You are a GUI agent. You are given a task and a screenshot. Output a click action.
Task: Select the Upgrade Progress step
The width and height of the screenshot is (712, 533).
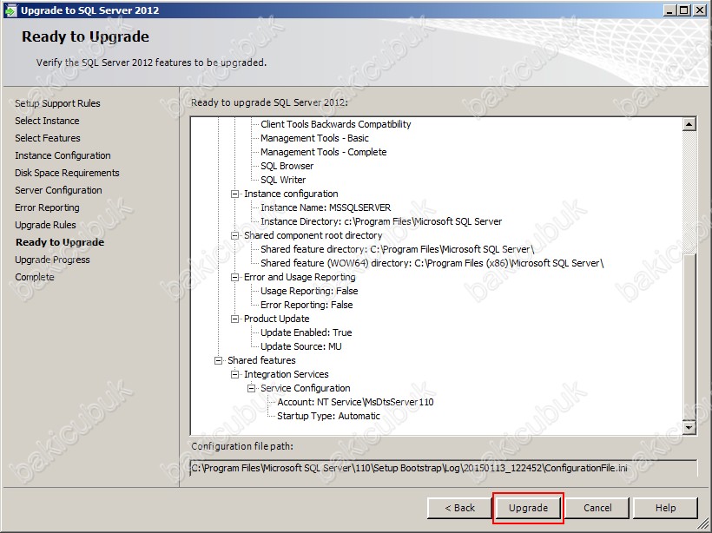tap(53, 260)
